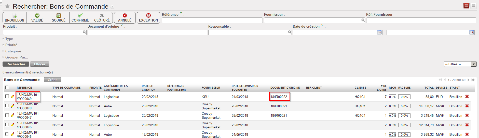Screen dimensions: 479x138
Task: Click the Créer button
Action: [x=52, y=80]
